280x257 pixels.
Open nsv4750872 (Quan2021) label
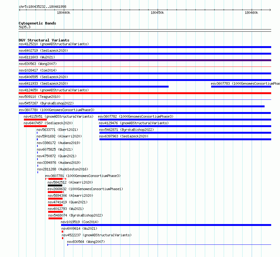(x=57, y=156)
